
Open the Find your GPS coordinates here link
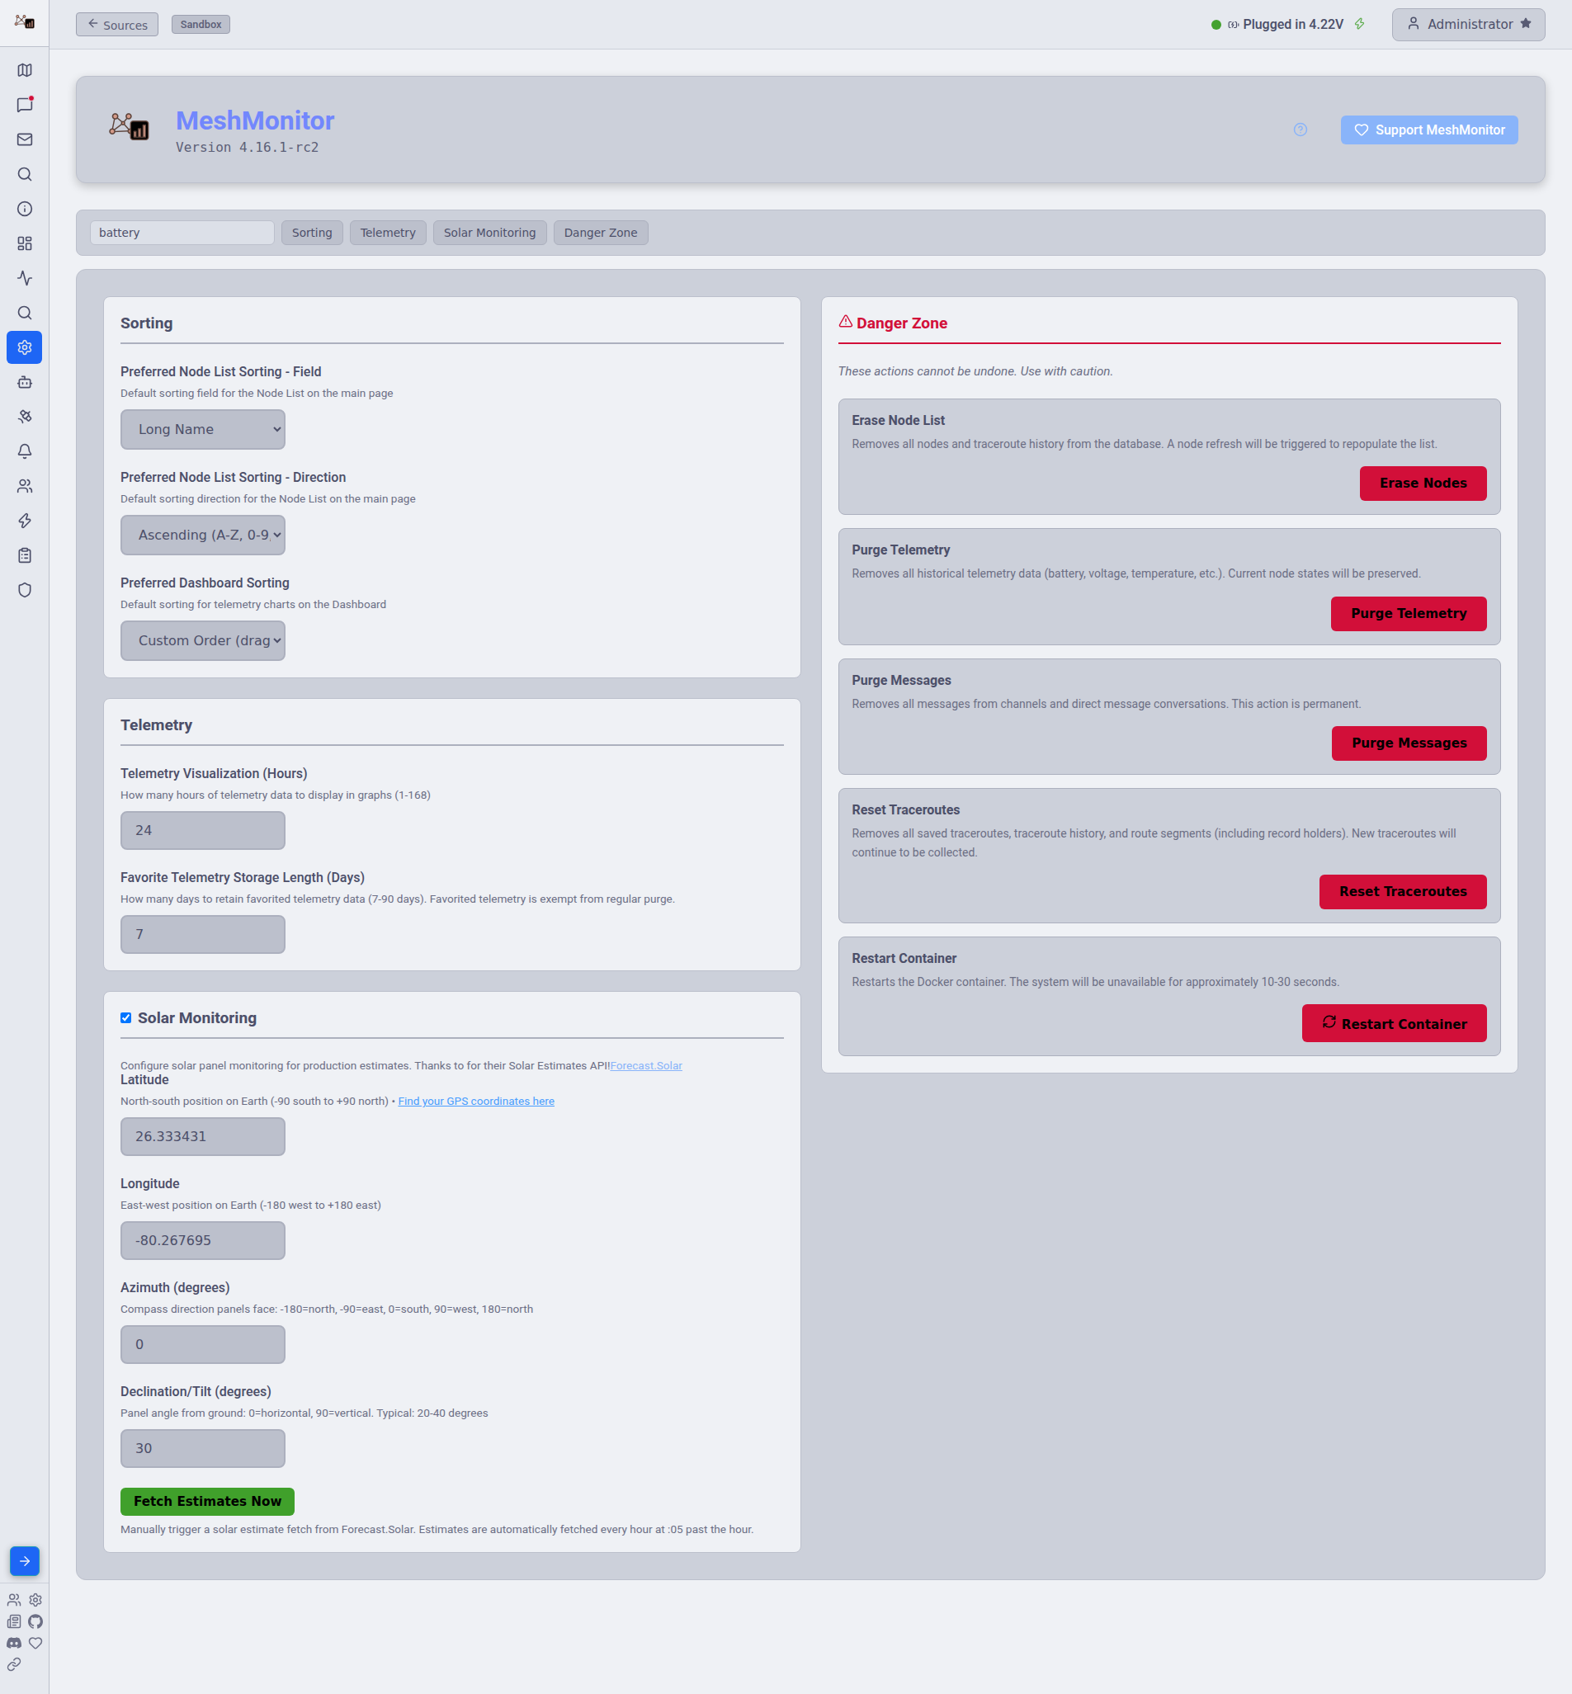pyautogui.click(x=476, y=1102)
